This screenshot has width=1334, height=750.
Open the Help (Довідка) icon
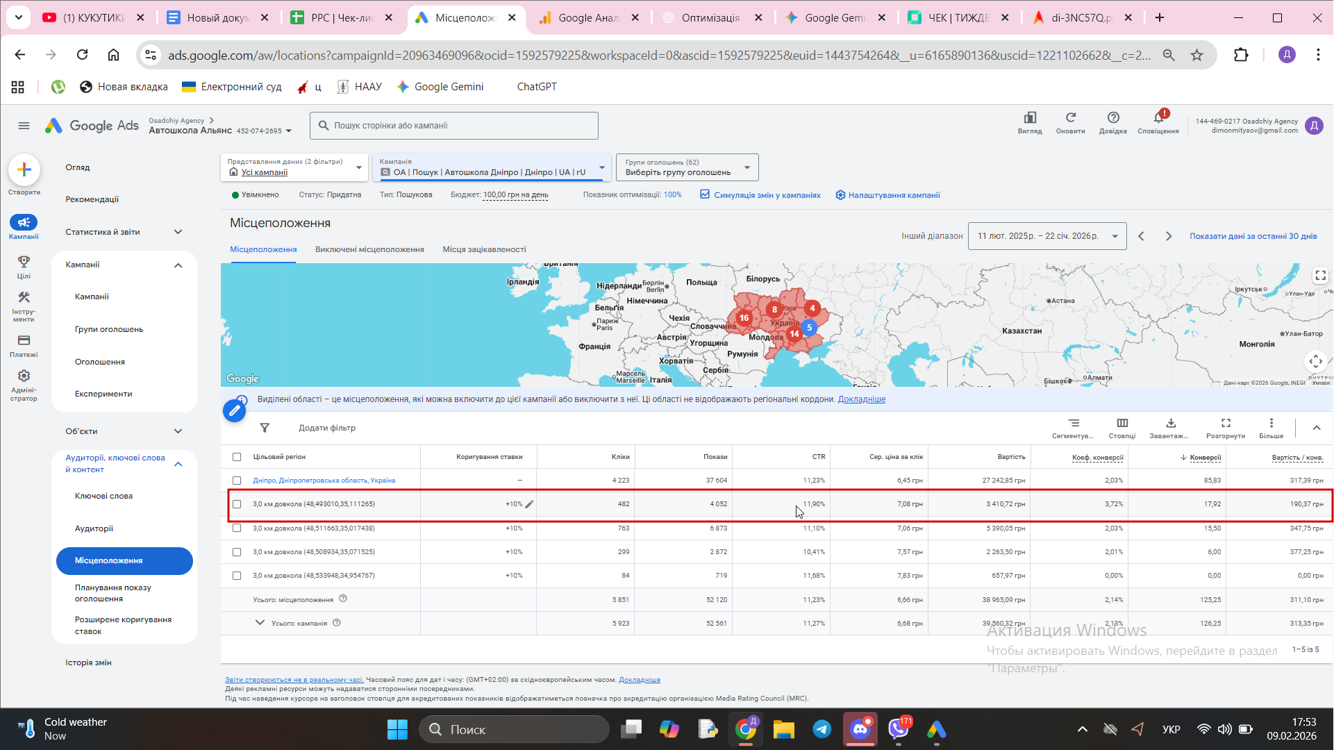click(1112, 118)
